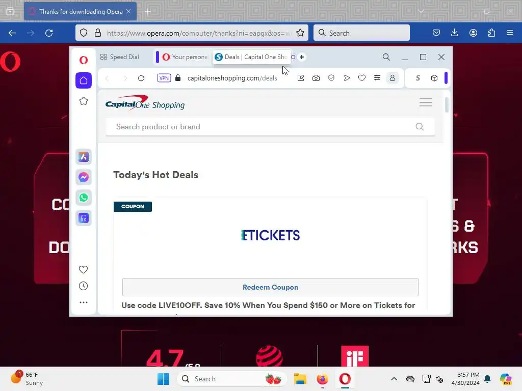This screenshot has width=522, height=391.
Task: Click the Capital One Shopping logo
Action: [145, 102]
